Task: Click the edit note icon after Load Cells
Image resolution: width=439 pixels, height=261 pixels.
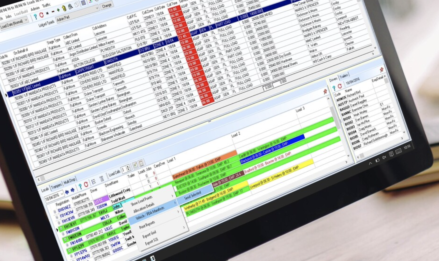Action: point(135,165)
